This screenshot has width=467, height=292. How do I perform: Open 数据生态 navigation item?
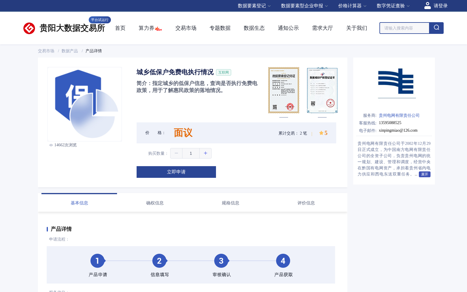coord(254,28)
